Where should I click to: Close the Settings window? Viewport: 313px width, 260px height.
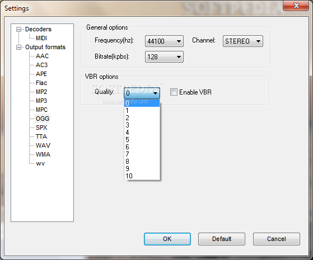(x=296, y=6)
